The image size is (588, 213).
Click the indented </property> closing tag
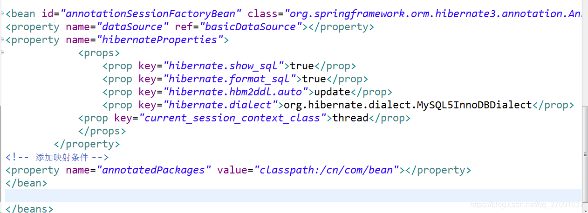(87, 144)
